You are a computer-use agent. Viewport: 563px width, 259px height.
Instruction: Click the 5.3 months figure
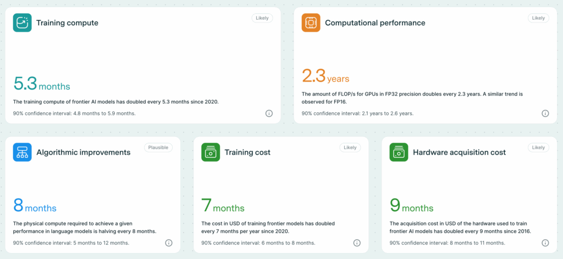pos(42,84)
